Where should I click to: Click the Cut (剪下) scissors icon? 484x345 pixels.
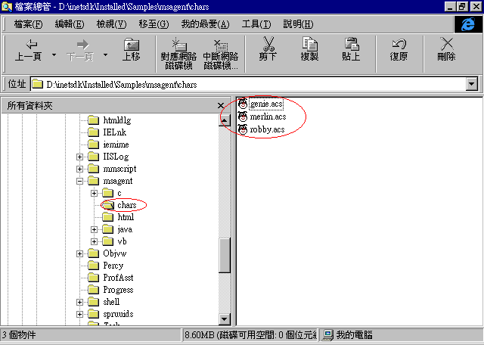pos(268,45)
